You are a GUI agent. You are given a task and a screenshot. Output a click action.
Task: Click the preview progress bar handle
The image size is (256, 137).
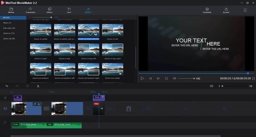coord(248,73)
